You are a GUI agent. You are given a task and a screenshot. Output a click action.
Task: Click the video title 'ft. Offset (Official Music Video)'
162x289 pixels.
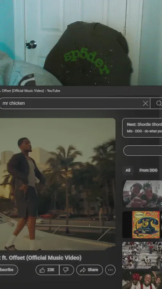[x=41, y=258]
